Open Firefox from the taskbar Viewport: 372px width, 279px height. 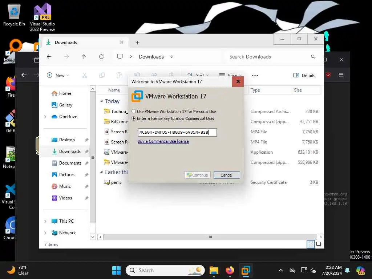click(230, 270)
